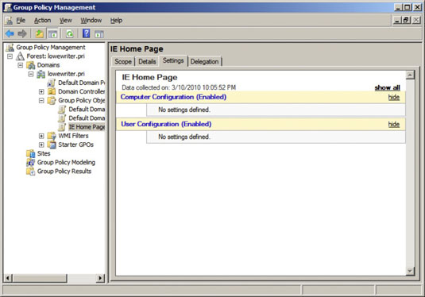Click the Domain Controllers folder icon
Image resolution: width=425 pixels, height=297 pixels.
click(52, 91)
